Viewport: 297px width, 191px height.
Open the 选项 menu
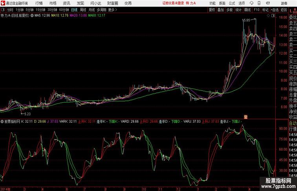tap(242, 3)
